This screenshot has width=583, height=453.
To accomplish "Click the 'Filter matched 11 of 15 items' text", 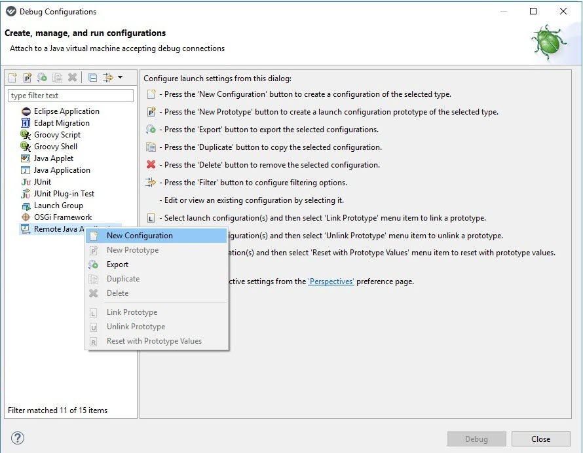I will (x=58, y=410).
